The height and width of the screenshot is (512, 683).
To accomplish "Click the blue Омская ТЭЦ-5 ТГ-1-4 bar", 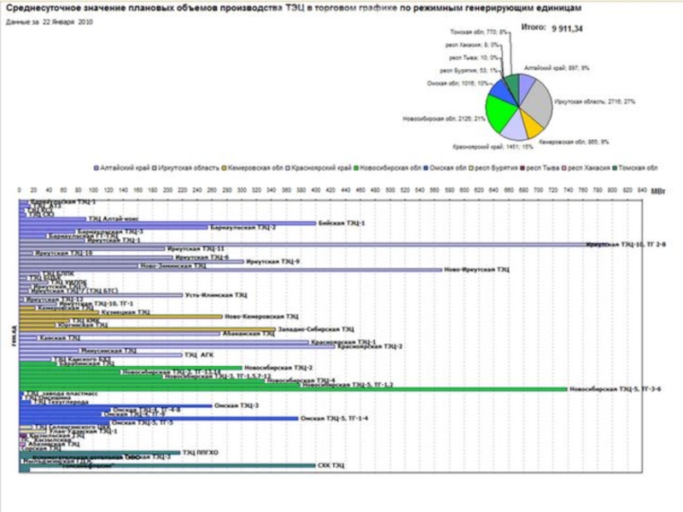I will (x=159, y=419).
